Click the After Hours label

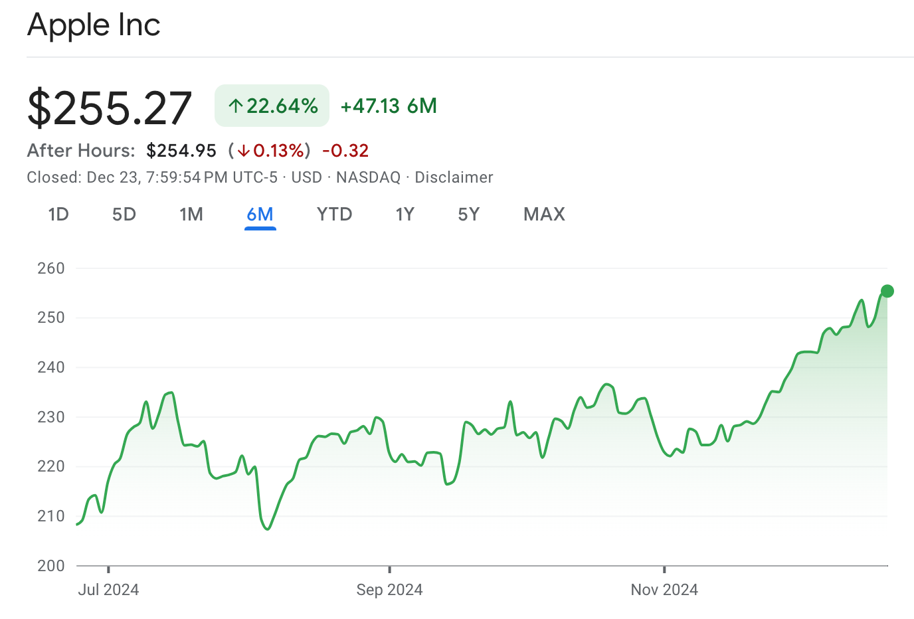(81, 151)
